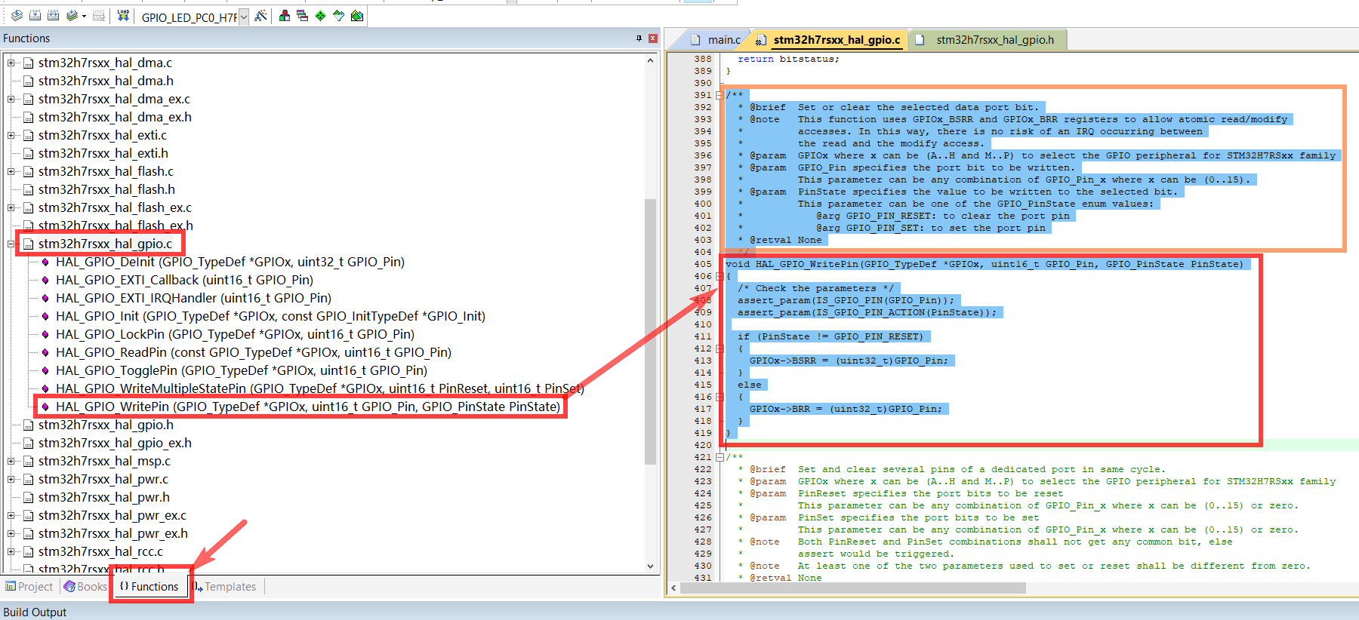The image size is (1359, 620).
Task: Open Manage Run-Time Environment green diamond icon
Action: (x=321, y=16)
